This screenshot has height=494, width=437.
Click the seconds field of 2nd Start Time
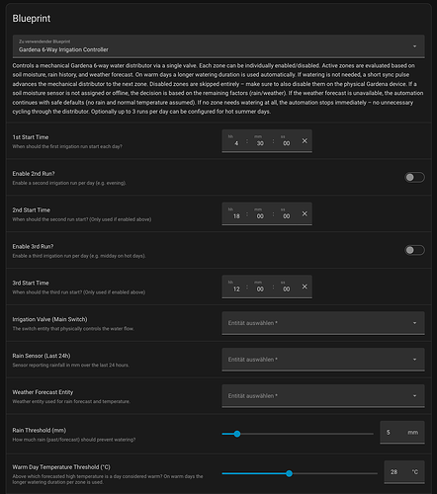[286, 213]
